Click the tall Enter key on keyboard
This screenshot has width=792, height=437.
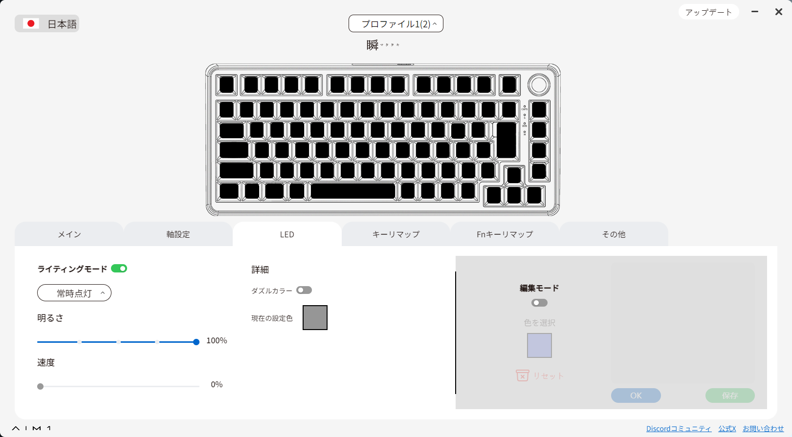click(x=506, y=140)
